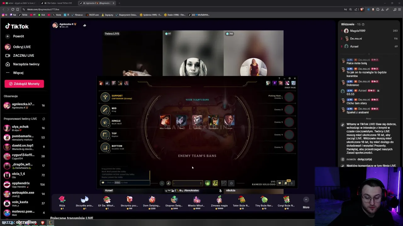
Task: Go back using the Powrót arrow
Action: [x=8, y=36]
